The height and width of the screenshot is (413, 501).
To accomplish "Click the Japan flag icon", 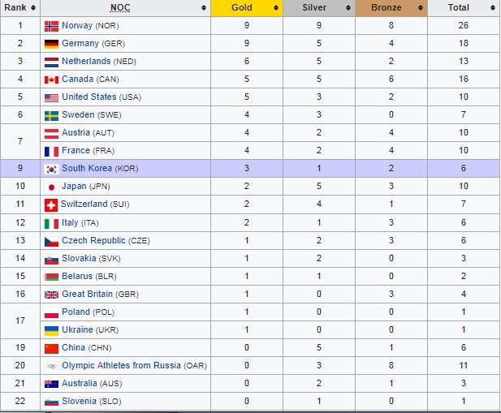I will [51, 187].
